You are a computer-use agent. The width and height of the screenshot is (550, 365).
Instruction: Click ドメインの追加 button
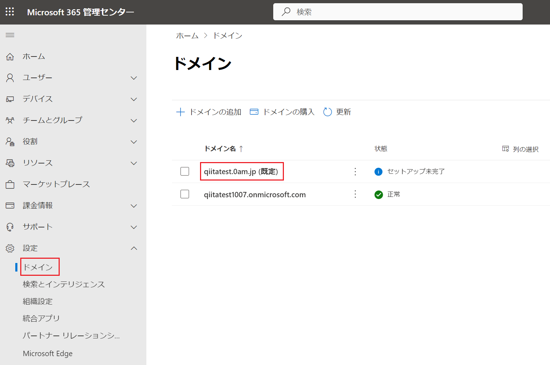coord(209,112)
